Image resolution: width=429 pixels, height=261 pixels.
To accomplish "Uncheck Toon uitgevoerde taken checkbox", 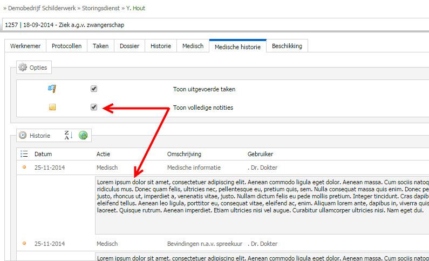I will tap(94, 89).
